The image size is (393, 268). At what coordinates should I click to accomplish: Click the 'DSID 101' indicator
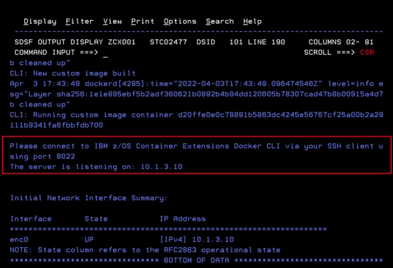(220, 42)
